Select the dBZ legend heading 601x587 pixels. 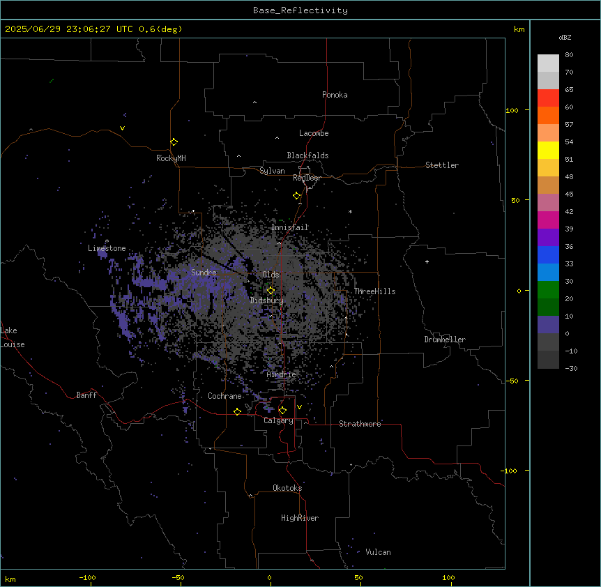click(x=565, y=37)
